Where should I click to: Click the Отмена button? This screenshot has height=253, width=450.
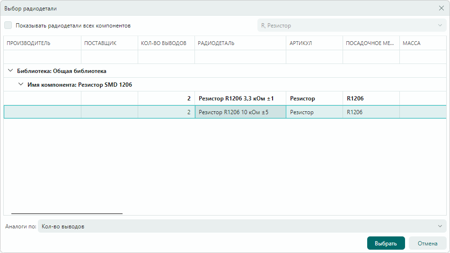coord(427,243)
